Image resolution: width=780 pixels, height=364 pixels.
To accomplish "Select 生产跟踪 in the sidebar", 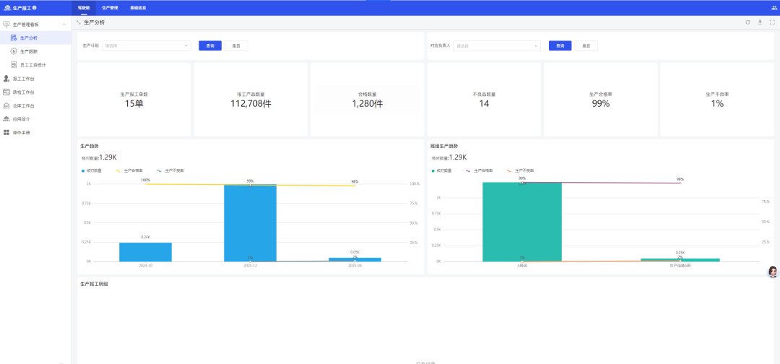I will (x=36, y=51).
